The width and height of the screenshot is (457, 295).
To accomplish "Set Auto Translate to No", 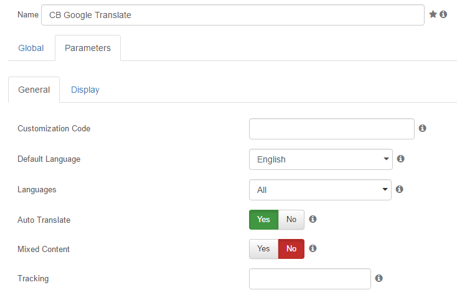I will click(x=291, y=220).
